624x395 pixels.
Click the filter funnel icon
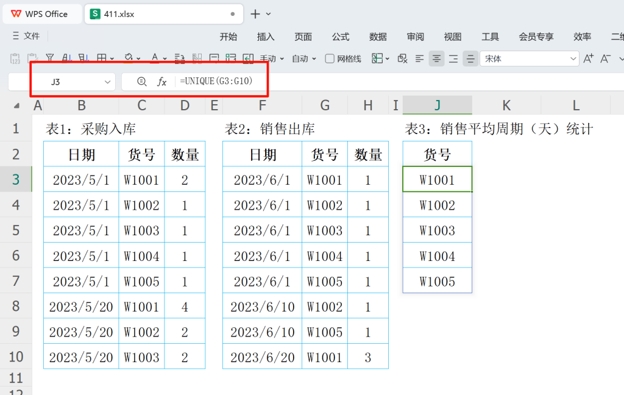pos(50,59)
